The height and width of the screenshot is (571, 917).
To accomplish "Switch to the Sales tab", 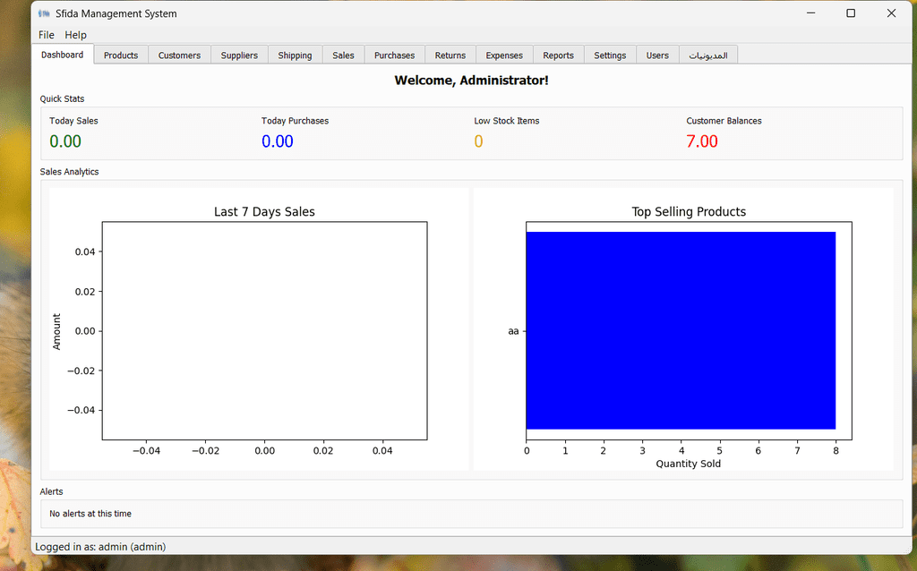I will click(343, 55).
